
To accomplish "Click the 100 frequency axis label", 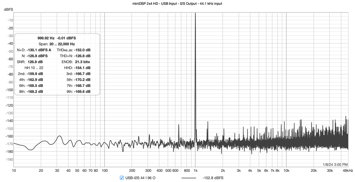I will pyautogui.click(x=105, y=171).
